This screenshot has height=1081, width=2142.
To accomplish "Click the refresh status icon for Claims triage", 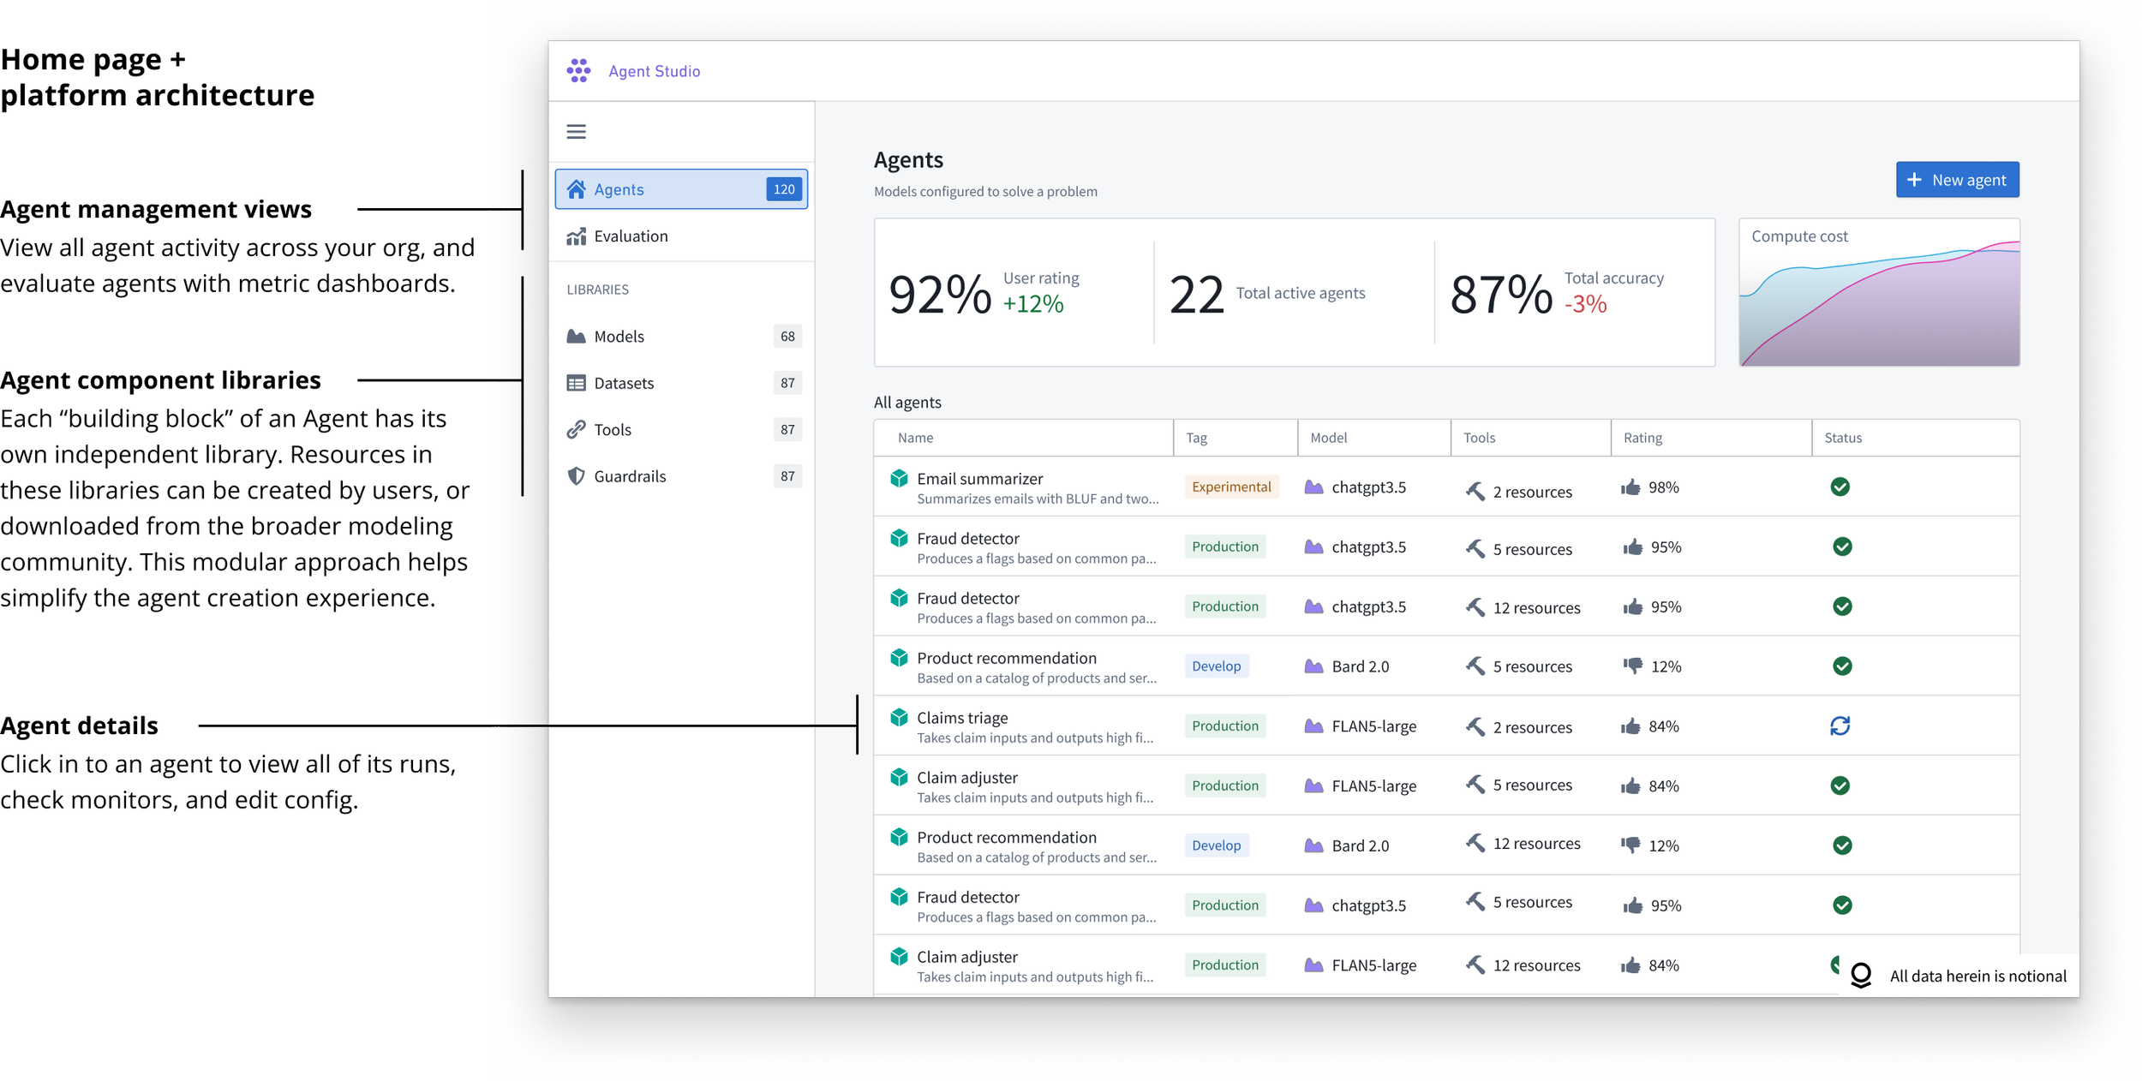I will click(1840, 726).
